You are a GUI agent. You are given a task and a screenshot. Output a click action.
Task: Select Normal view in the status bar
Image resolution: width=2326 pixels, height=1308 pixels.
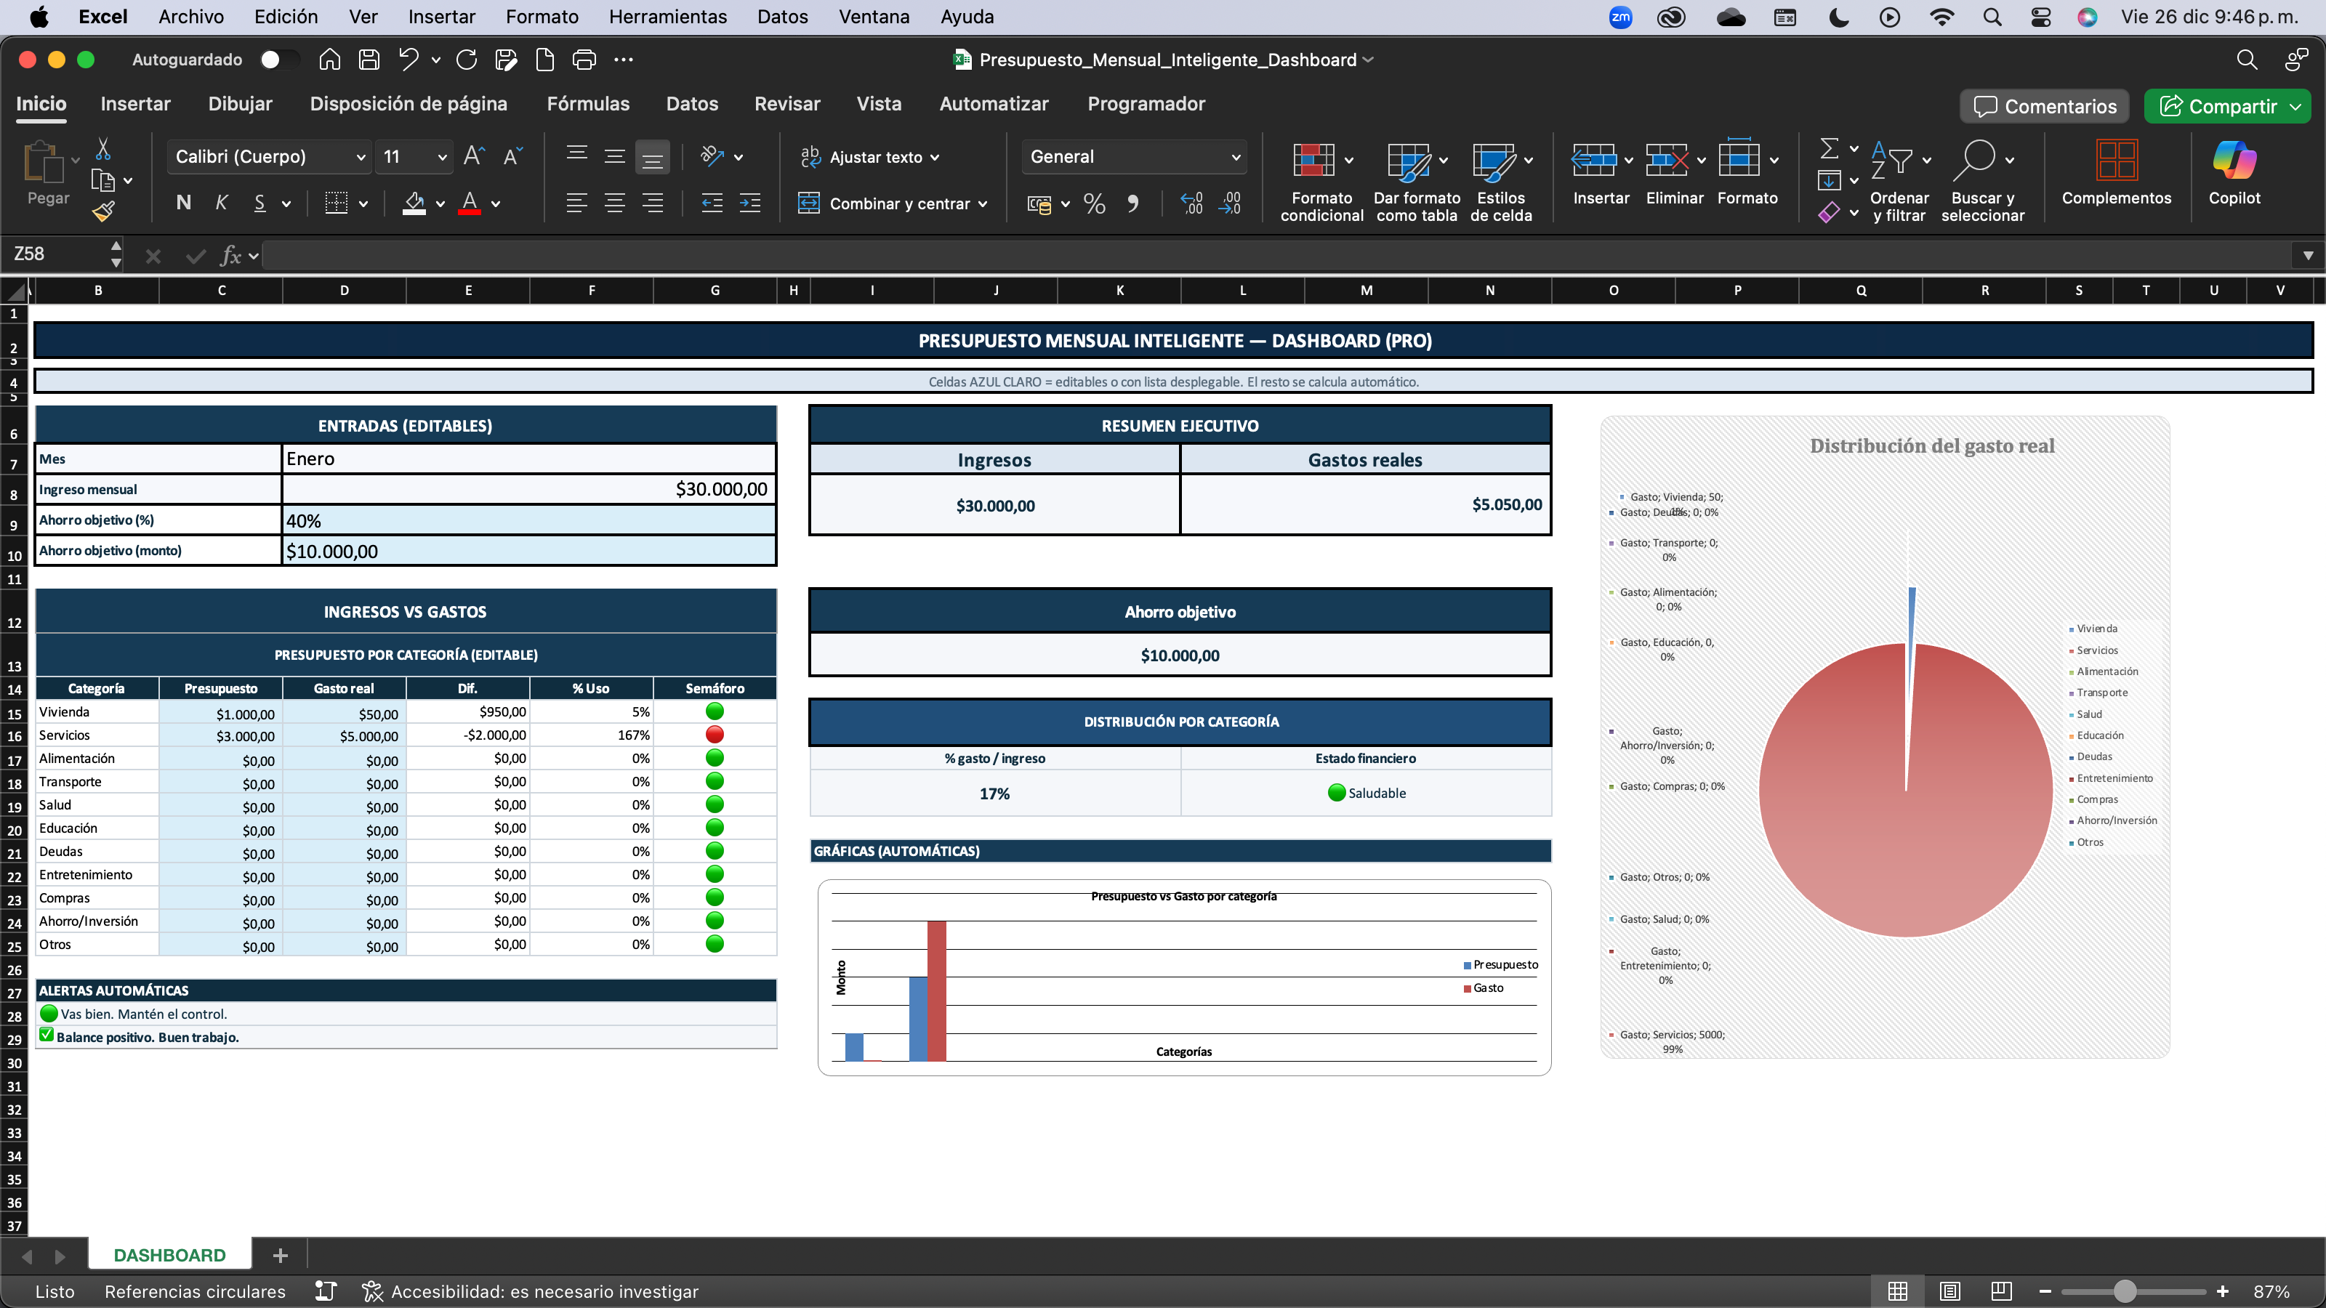tap(1898, 1291)
